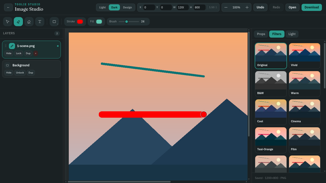Select the brush drawing tool
The width and height of the screenshot is (326, 183).
click(18, 22)
